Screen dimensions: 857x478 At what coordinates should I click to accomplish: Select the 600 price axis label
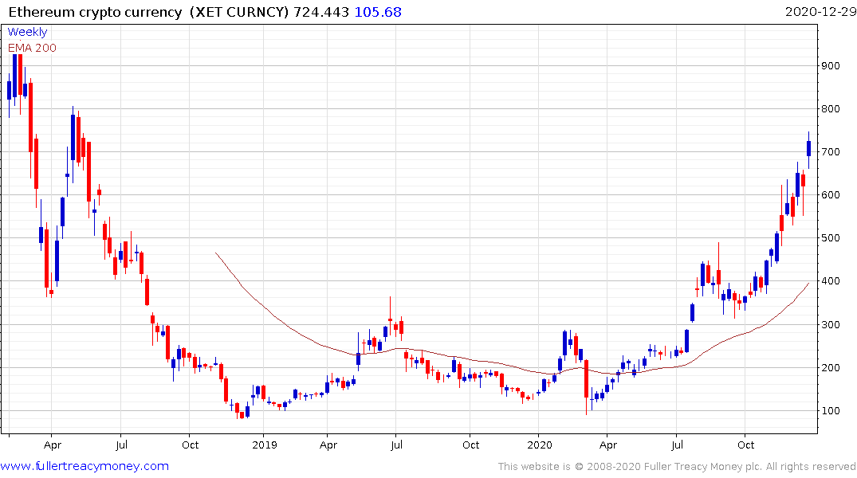831,195
